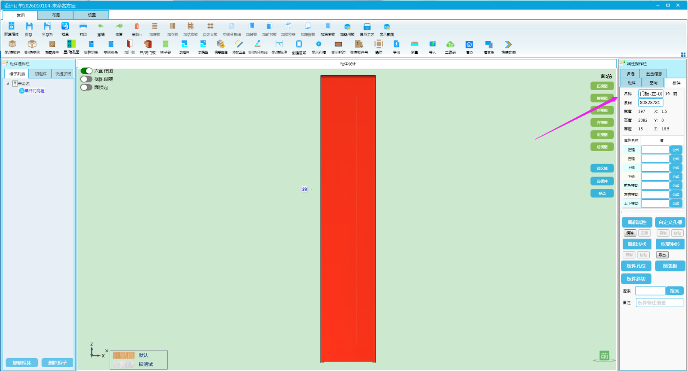Select the 默认 wood material swatch

(x=124, y=355)
